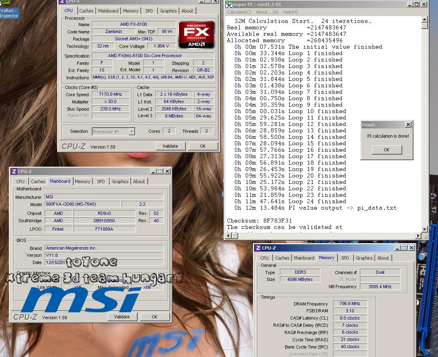Click the LPCIO value F71889A
Image resolution: width=438 pixels, height=357 pixels.
tap(104, 229)
